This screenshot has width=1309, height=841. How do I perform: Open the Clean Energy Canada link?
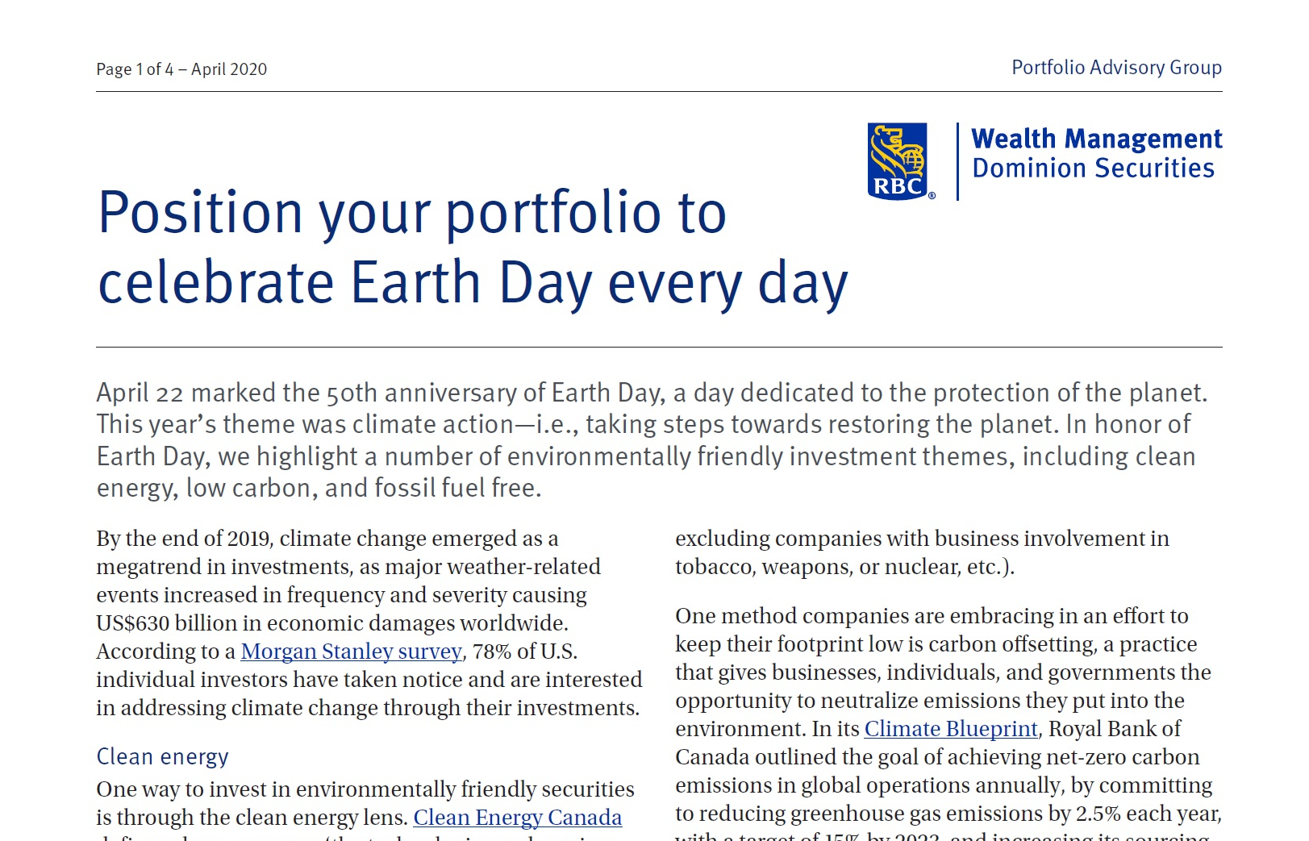coord(517,818)
